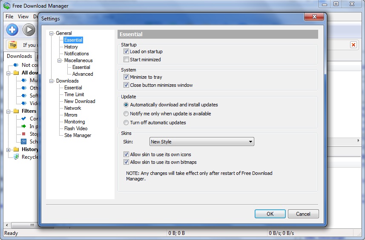Enable Start minimized checkbox
This screenshot has height=240, width=365.
point(126,59)
